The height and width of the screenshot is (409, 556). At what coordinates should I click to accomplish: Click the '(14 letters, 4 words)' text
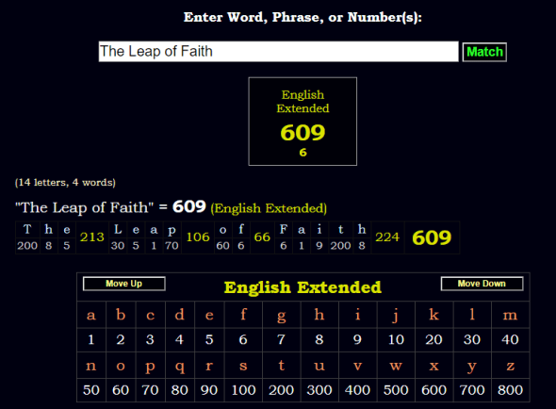coord(65,182)
